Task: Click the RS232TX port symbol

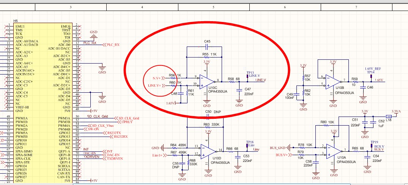Action: 112,133
